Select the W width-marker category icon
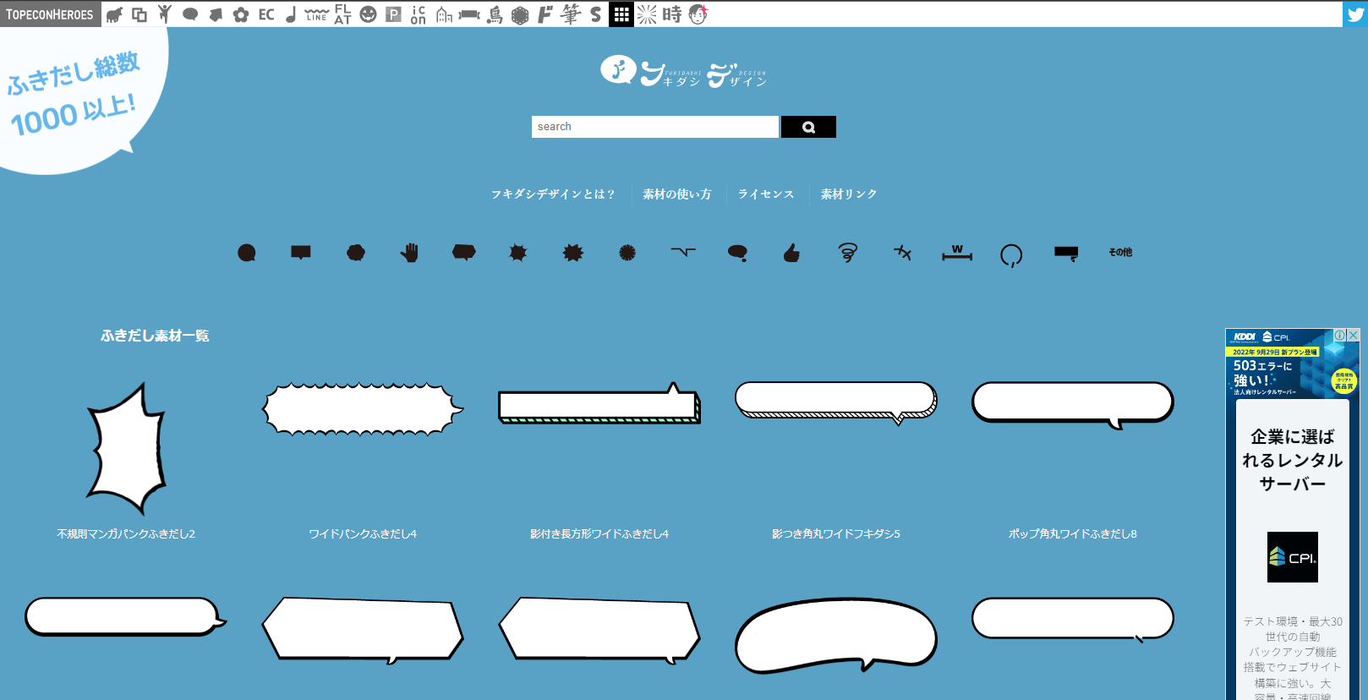The image size is (1368, 700). point(957,253)
